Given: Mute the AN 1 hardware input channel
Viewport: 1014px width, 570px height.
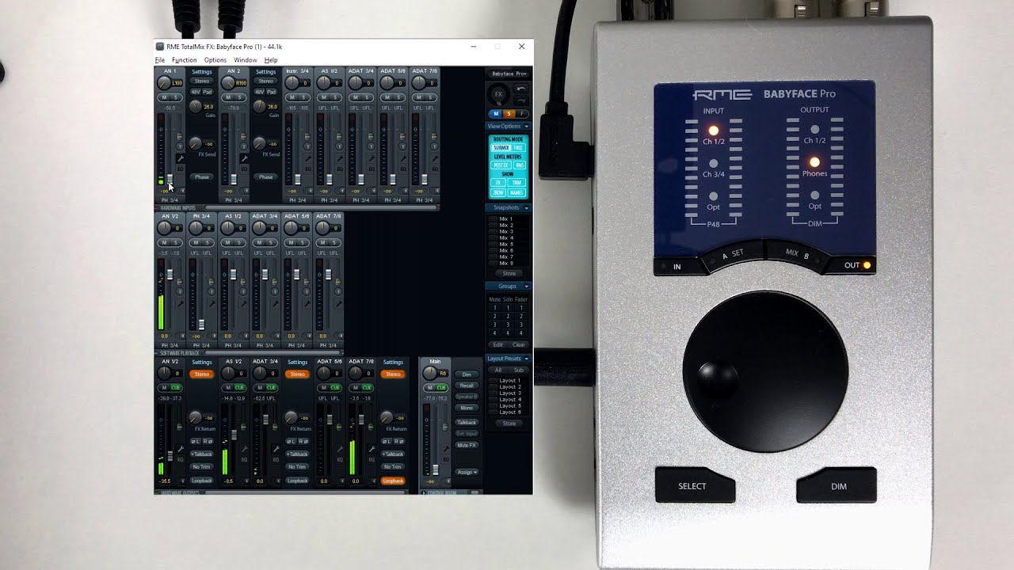Looking at the screenshot, I should click(164, 97).
